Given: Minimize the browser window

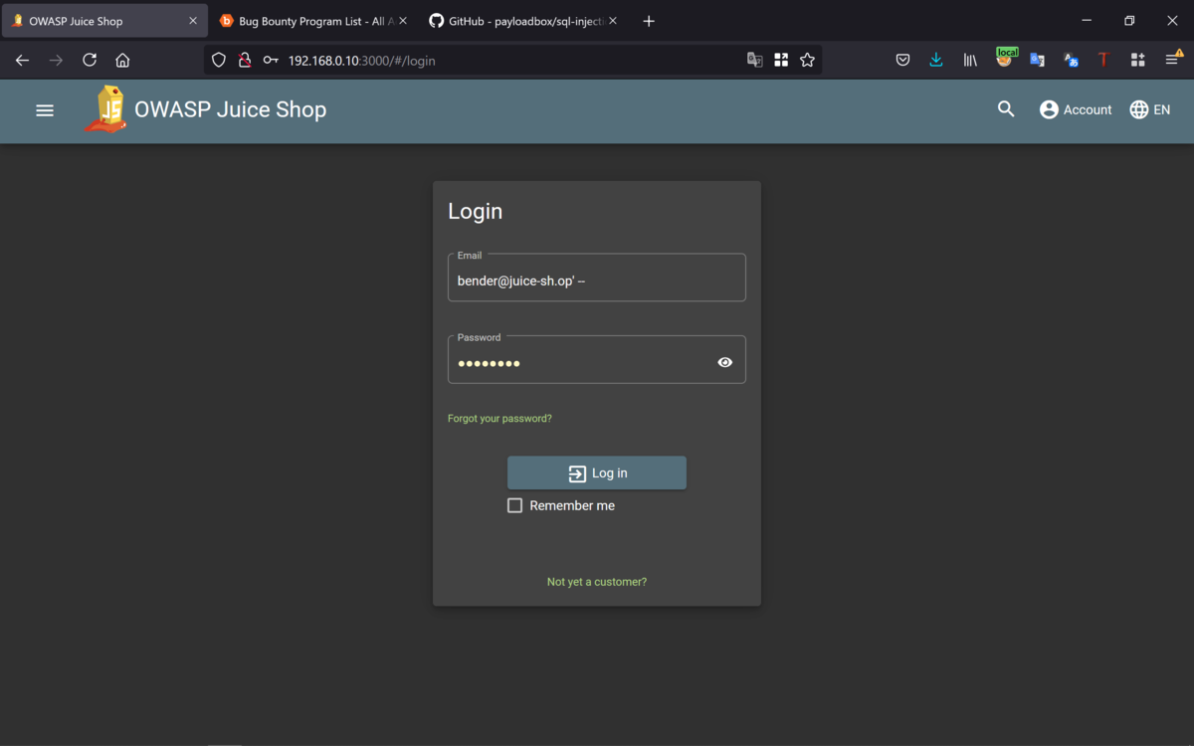Looking at the screenshot, I should (1086, 21).
